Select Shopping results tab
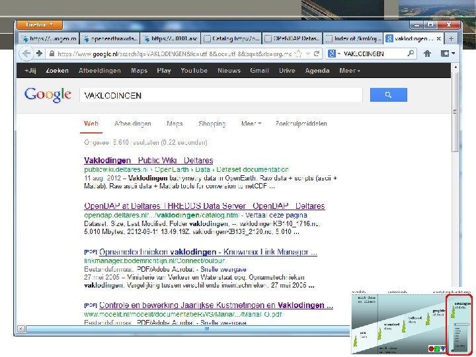 point(212,124)
